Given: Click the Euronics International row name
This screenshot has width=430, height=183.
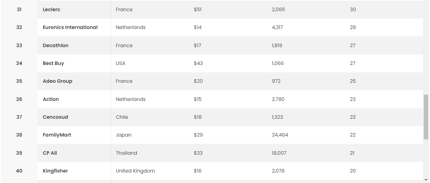Looking at the screenshot, I should click(70, 27).
